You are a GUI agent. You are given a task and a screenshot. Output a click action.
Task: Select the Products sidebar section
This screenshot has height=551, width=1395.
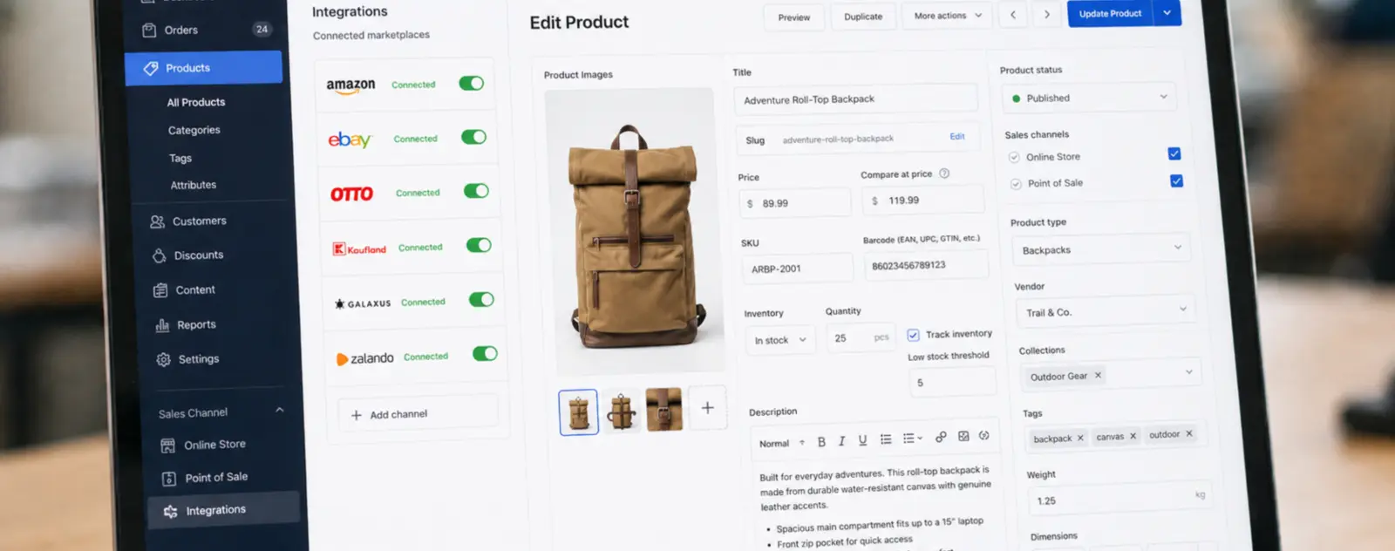coord(203,68)
